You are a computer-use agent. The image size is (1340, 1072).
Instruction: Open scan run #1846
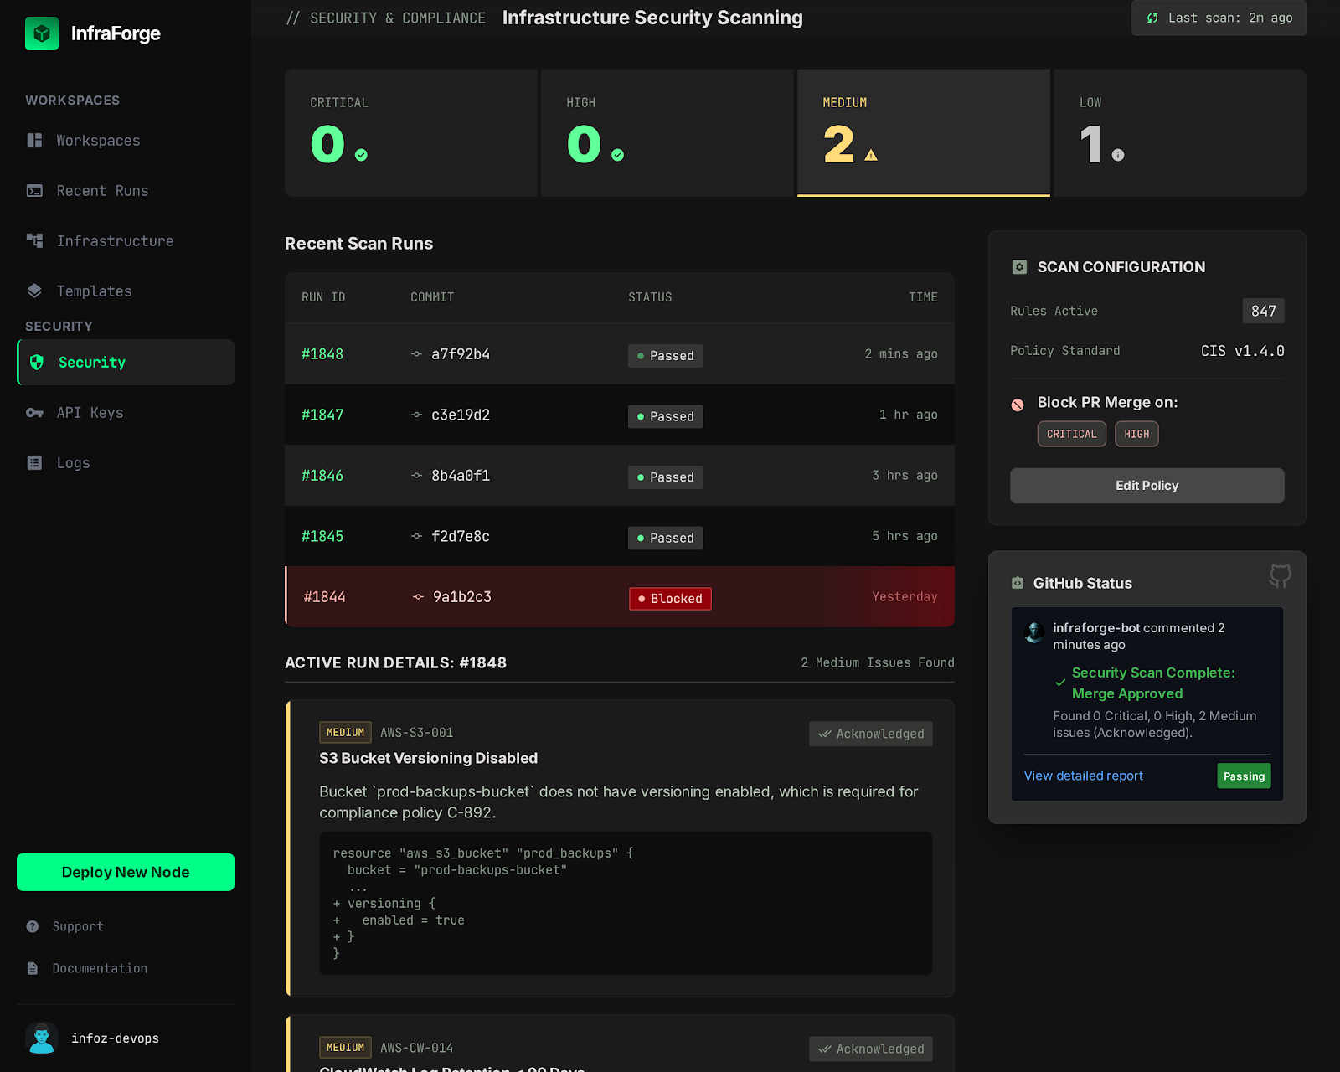(620, 476)
